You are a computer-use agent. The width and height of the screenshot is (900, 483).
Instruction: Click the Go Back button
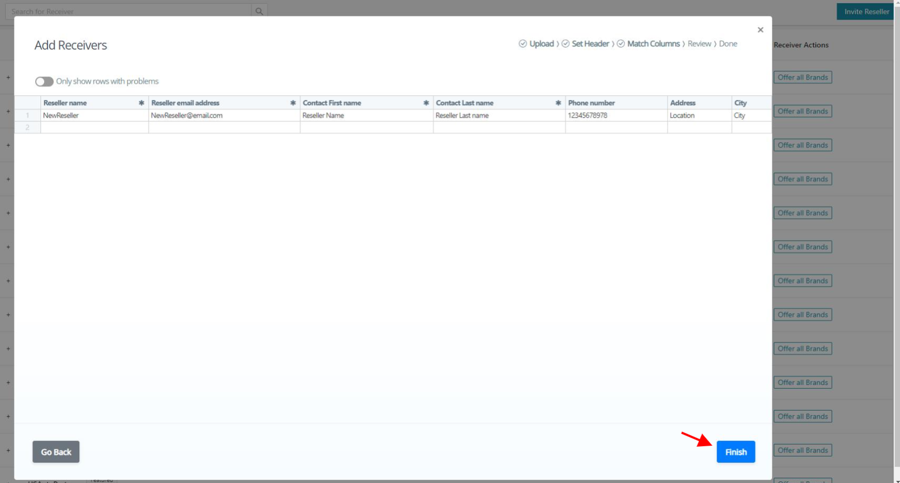click(x=56, y=452)
